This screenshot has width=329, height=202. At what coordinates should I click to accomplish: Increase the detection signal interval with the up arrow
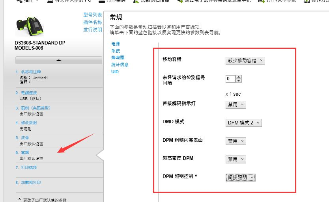click(x=238, y=77)
